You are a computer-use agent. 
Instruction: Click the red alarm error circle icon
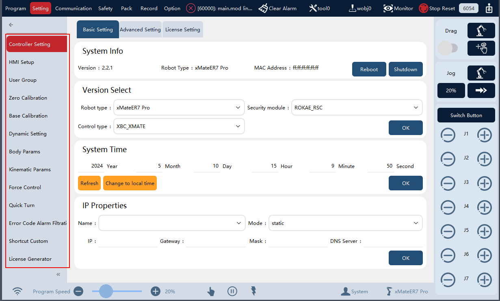click(x=191, y=8)
